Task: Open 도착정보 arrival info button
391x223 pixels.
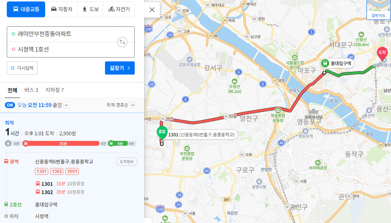Action: click(126, 161)
